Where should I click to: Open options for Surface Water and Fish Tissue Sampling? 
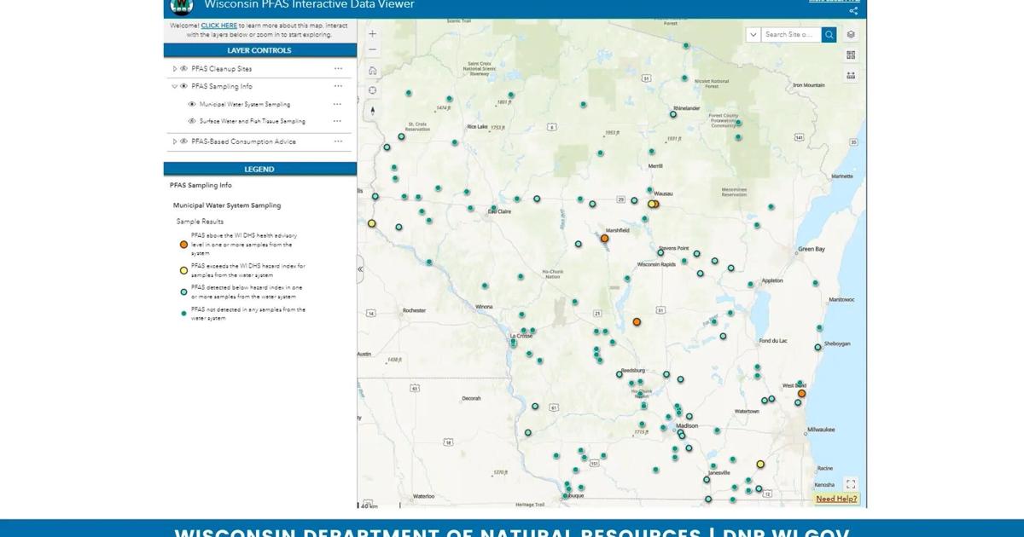coord(339,121)
